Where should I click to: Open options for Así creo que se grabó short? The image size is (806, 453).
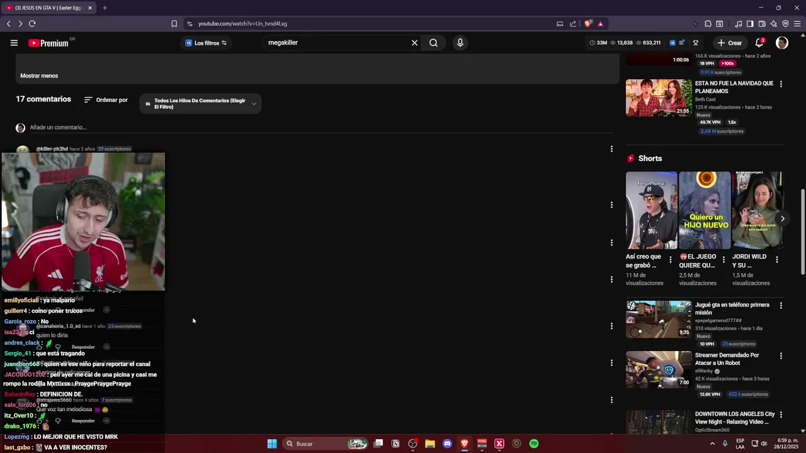[x=670, y=259]
